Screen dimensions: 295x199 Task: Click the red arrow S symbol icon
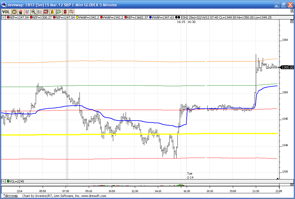[x=21, y=12]
